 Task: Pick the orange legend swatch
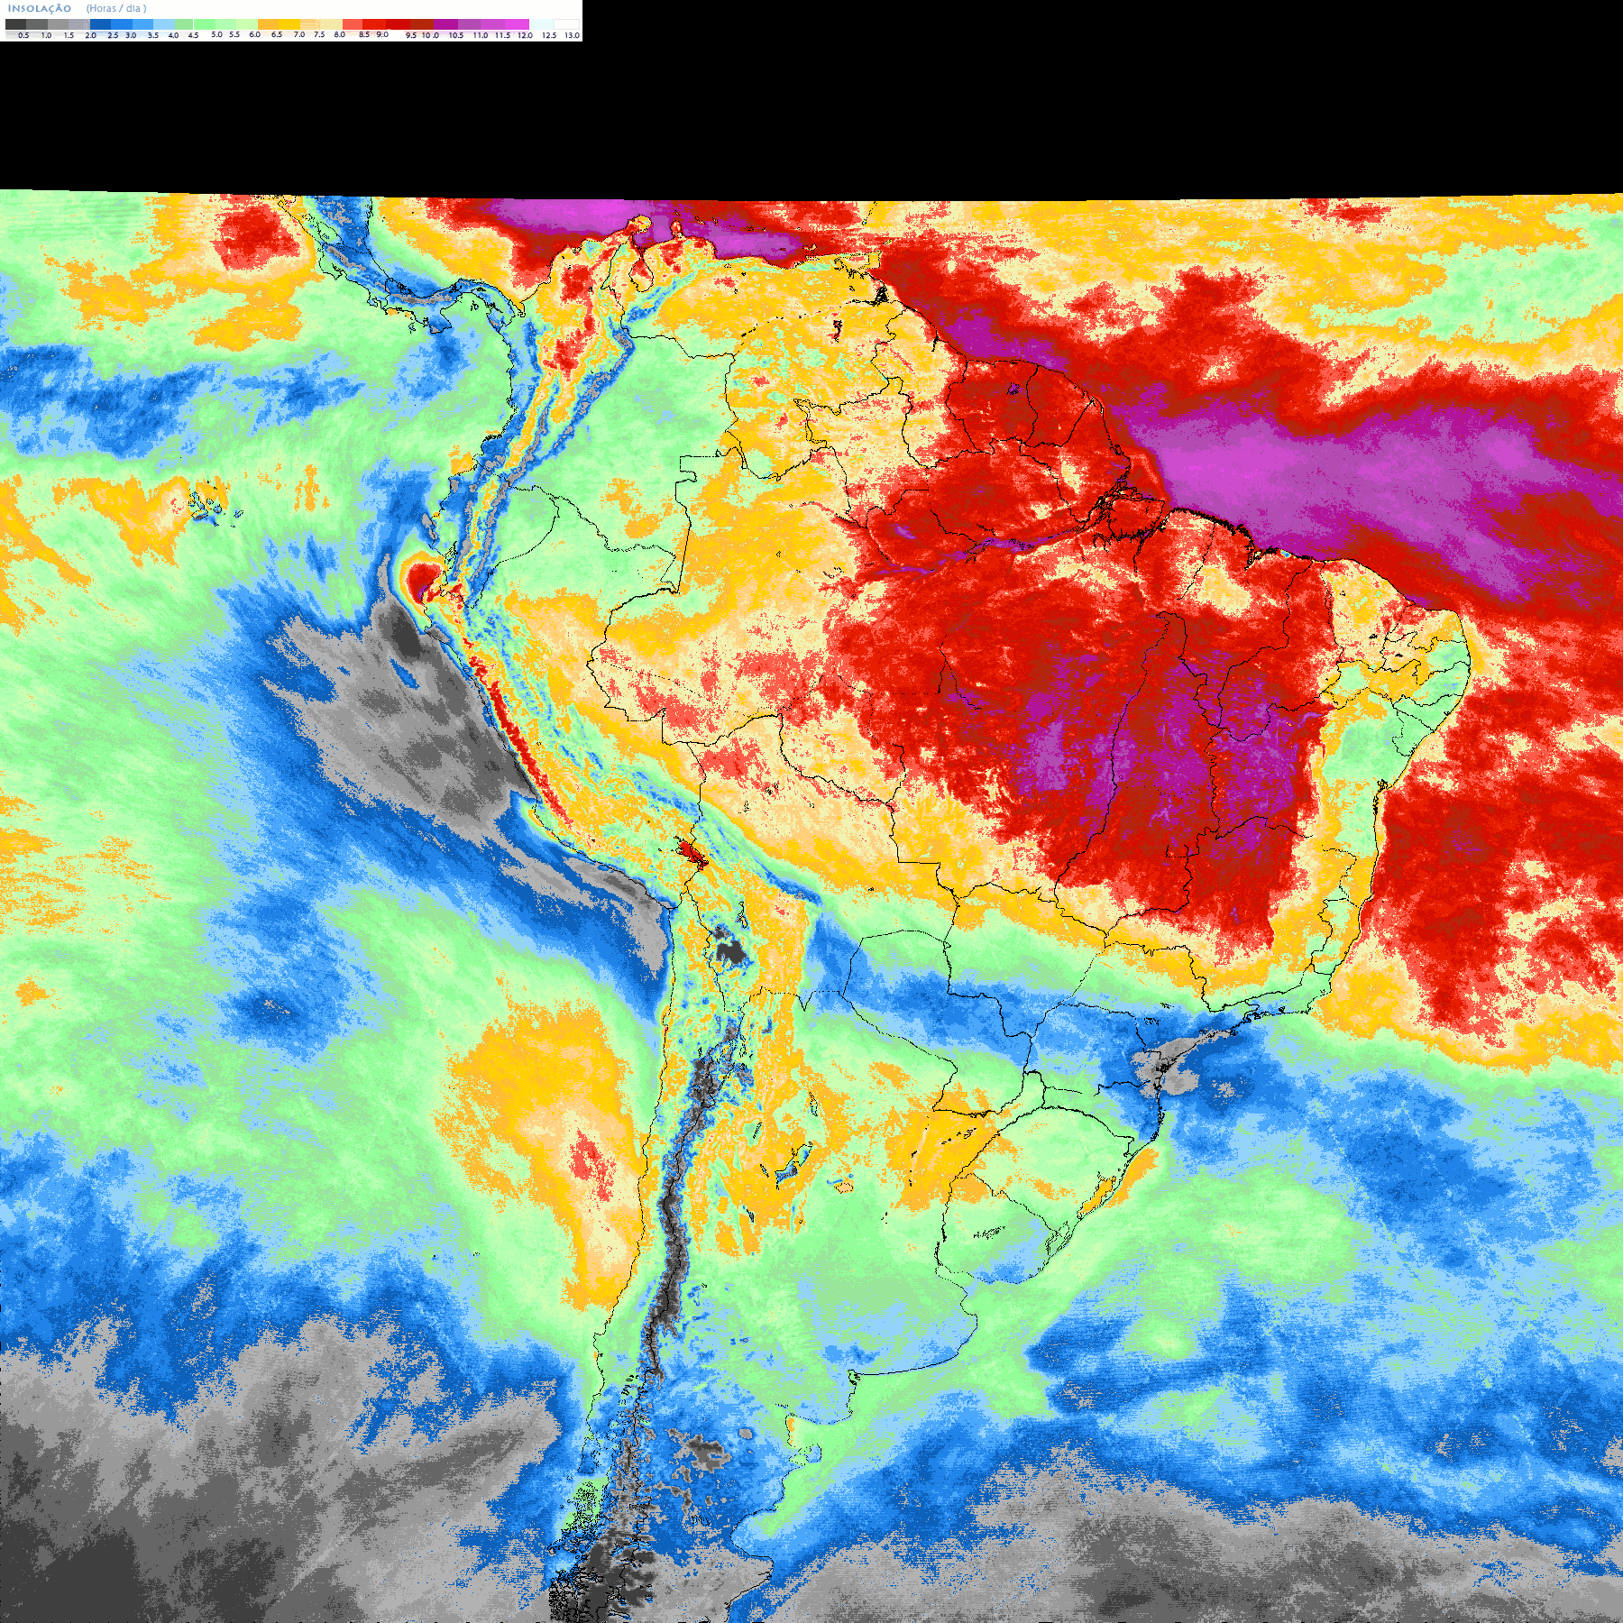(268, 24)
